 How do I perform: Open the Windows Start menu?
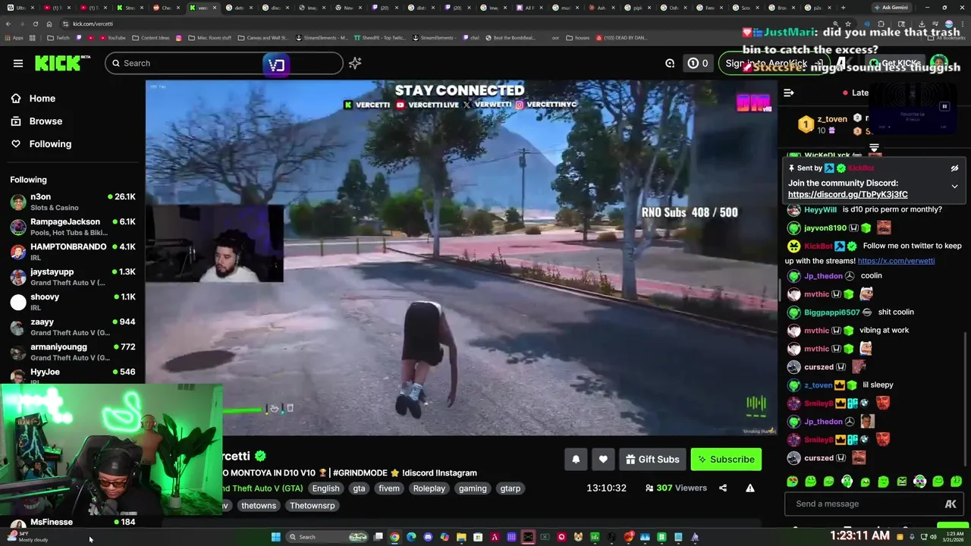pyautogui.click(x=276, y=537)
